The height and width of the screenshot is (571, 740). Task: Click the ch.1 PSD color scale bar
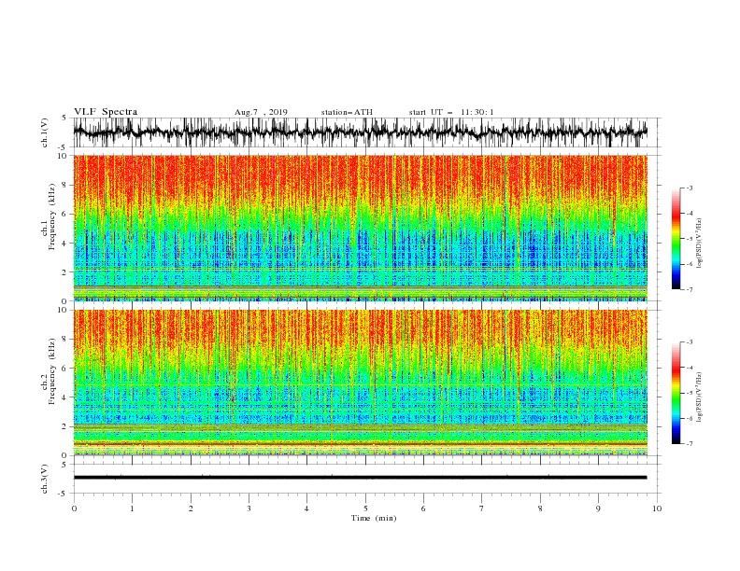click(676, 239)
